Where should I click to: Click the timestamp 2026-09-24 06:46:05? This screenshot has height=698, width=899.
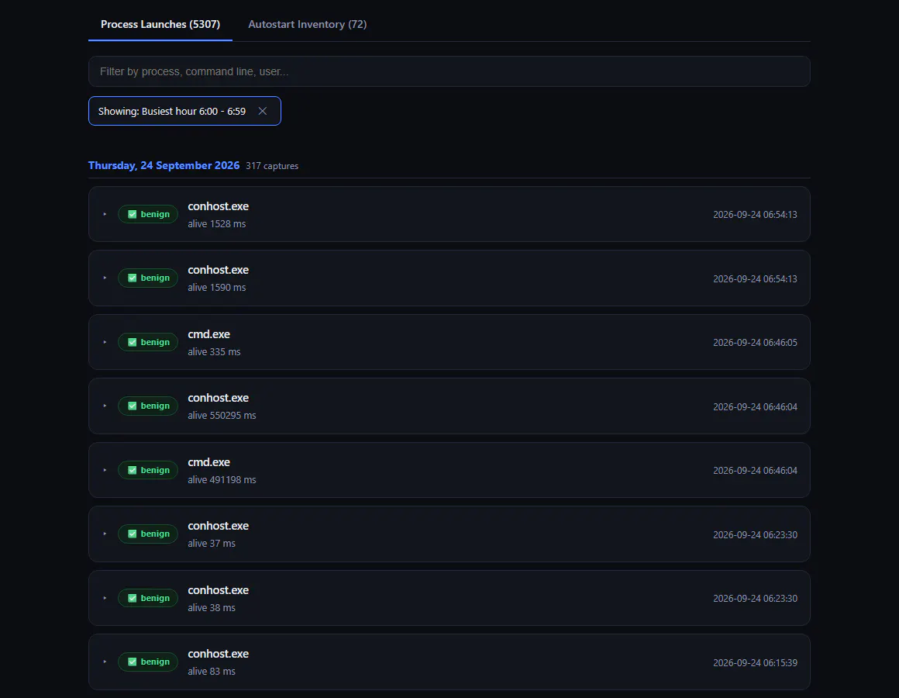coord(755,343)
